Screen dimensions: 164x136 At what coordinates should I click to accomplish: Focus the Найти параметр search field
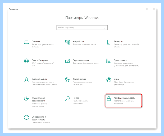pos(82,27)
